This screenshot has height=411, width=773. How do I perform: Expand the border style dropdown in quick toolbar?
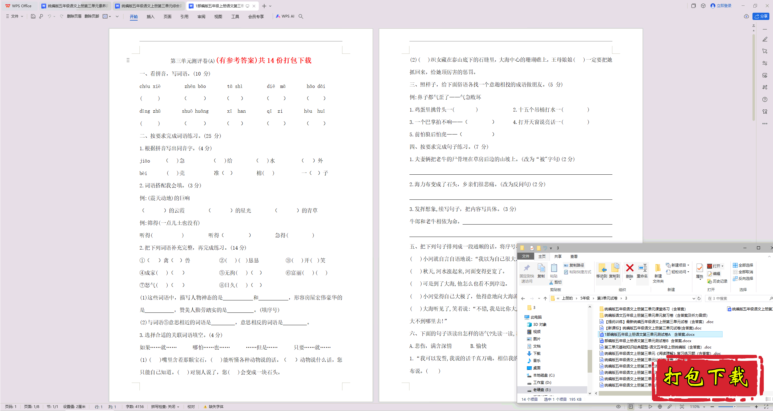[110, 16]
